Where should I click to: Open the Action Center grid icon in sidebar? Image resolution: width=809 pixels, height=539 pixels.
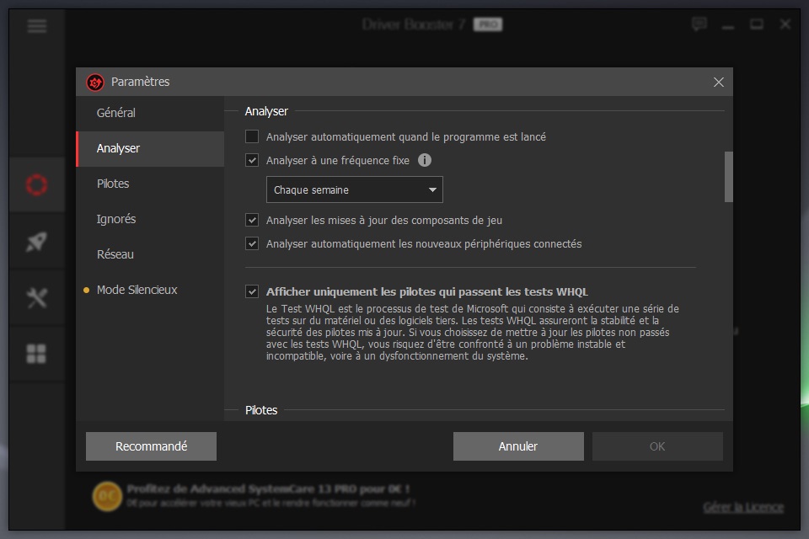[x=36, y=354]
